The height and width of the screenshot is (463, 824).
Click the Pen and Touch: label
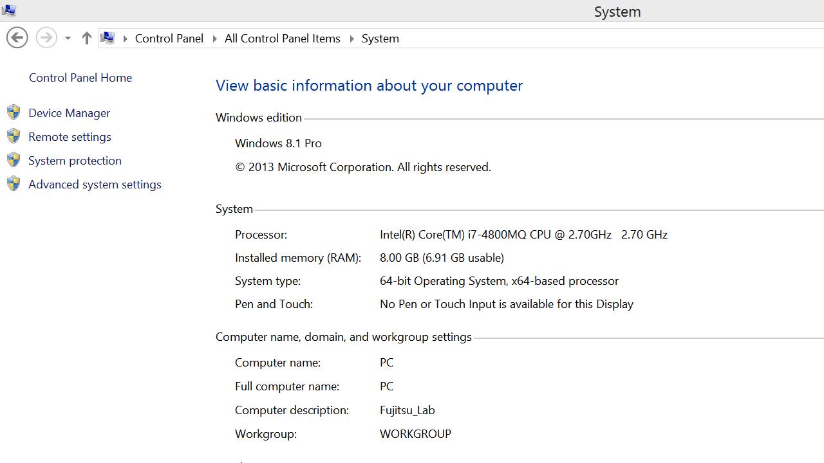[x=274, y=304]
